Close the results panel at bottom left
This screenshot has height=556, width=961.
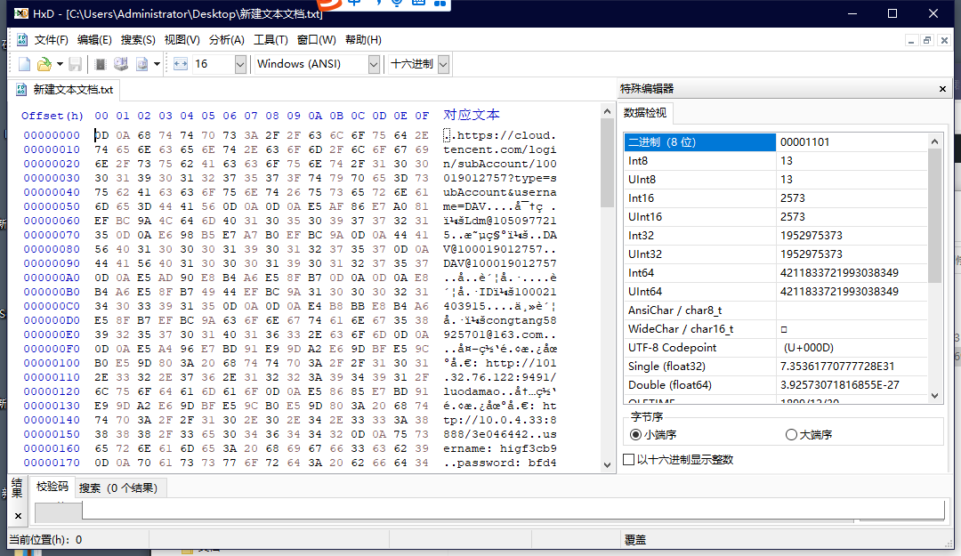17,515
